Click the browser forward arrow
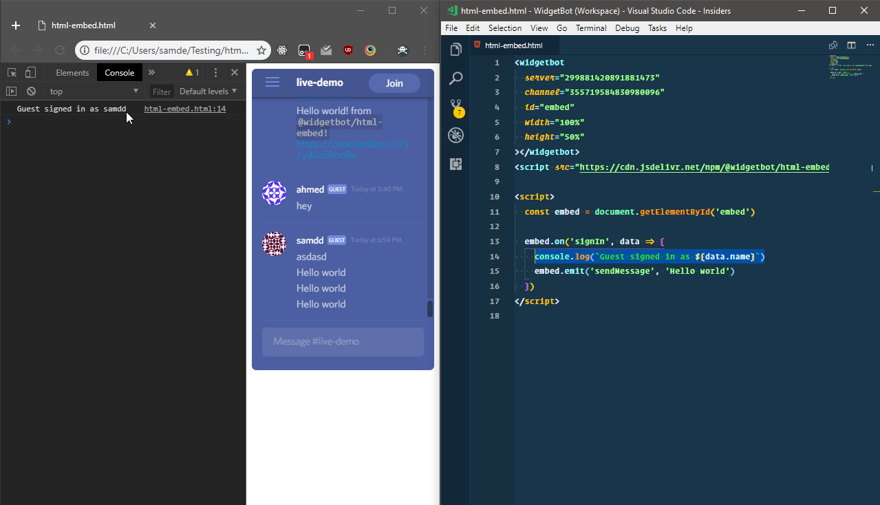The height and width of the screenshot is (505, 880). pyautogui.click(x=38, y=50)
